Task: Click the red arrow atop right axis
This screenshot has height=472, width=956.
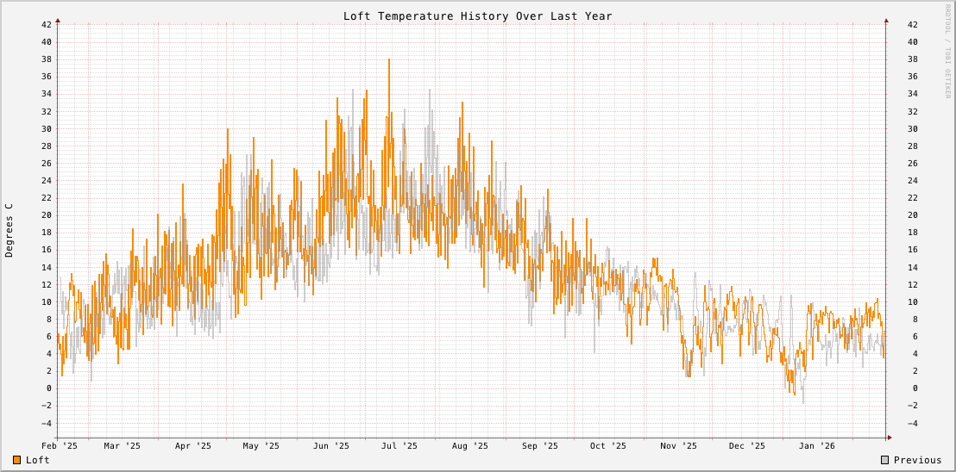Action: (886, 19)
